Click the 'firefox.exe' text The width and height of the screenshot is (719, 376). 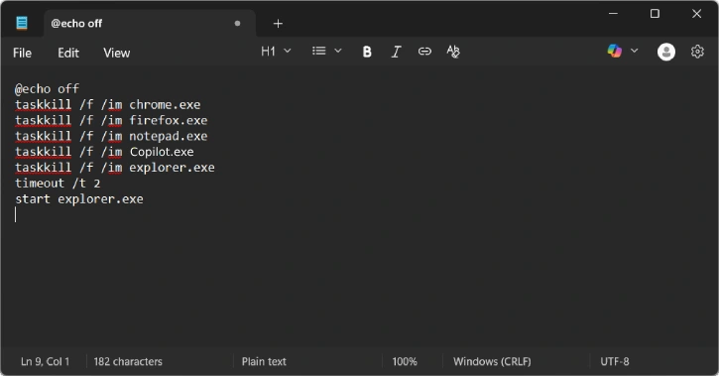[x=169, y=120]
